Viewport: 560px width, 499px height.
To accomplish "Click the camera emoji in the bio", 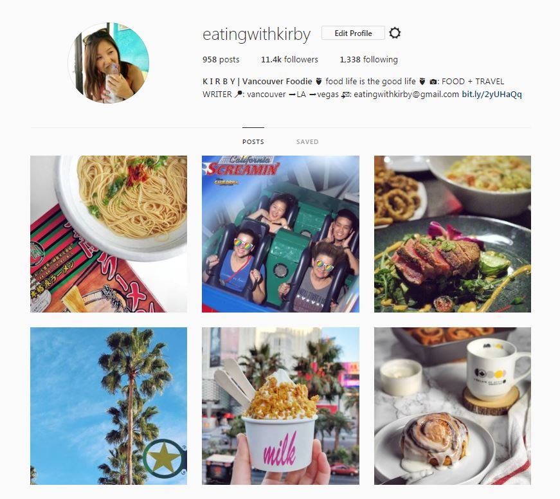I will (433, 82).
